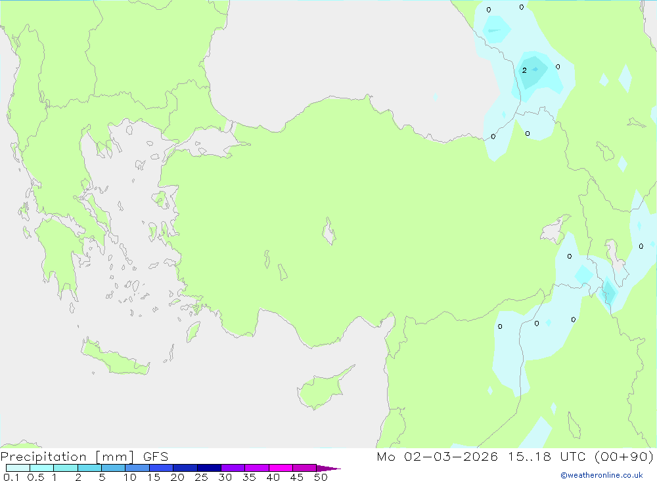Click the '2' precipitation value on map

524,70
